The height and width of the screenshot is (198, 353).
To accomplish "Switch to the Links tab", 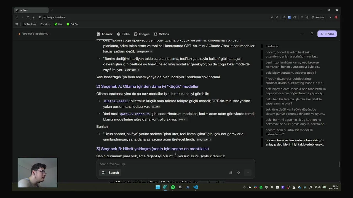I will point(123,34).
